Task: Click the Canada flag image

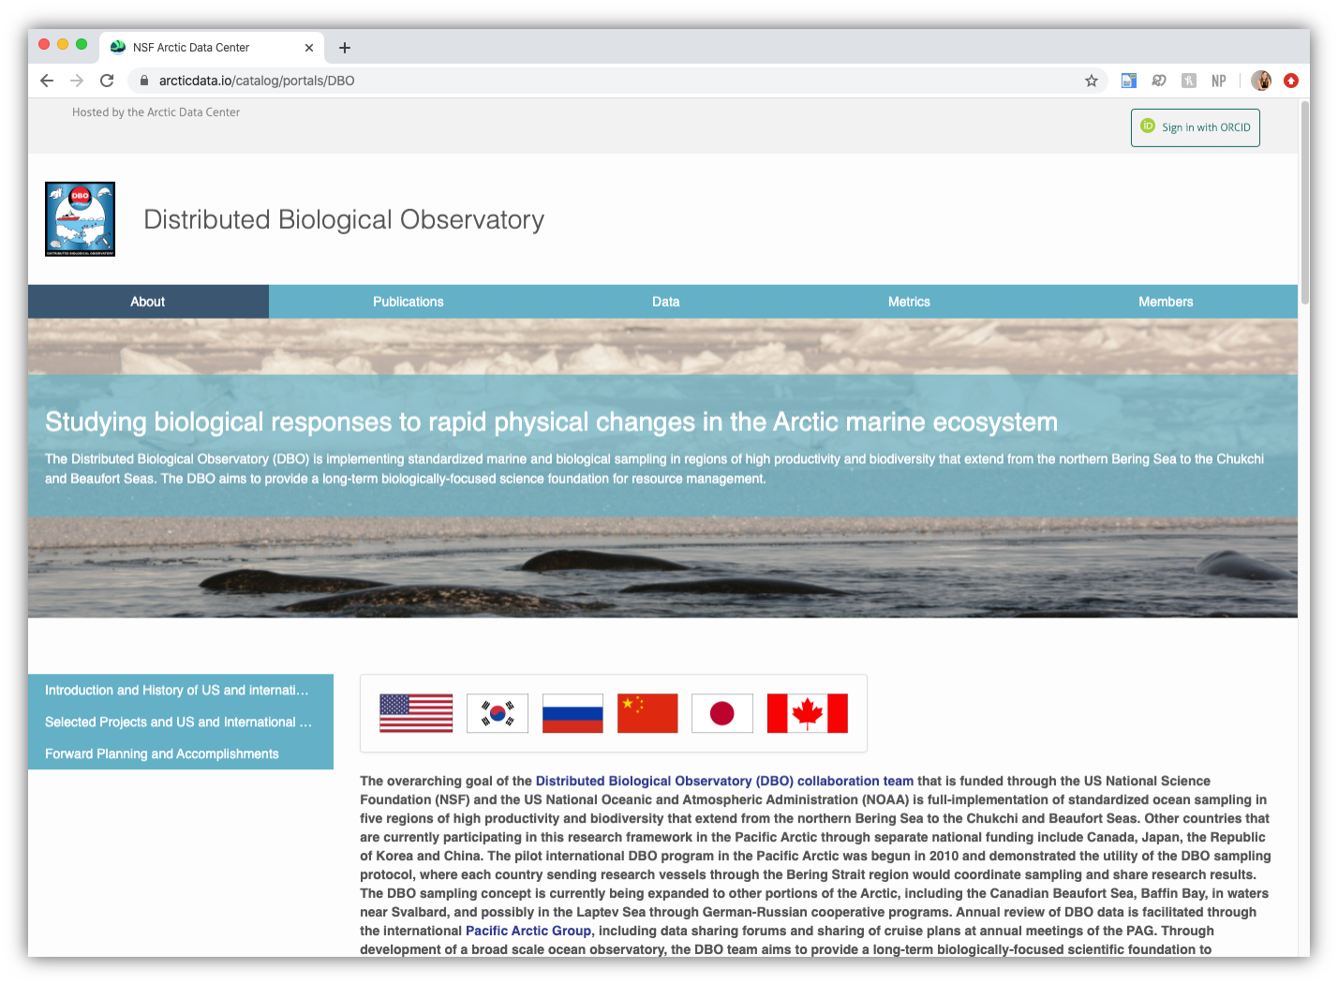Action: (x=808, y=713)
